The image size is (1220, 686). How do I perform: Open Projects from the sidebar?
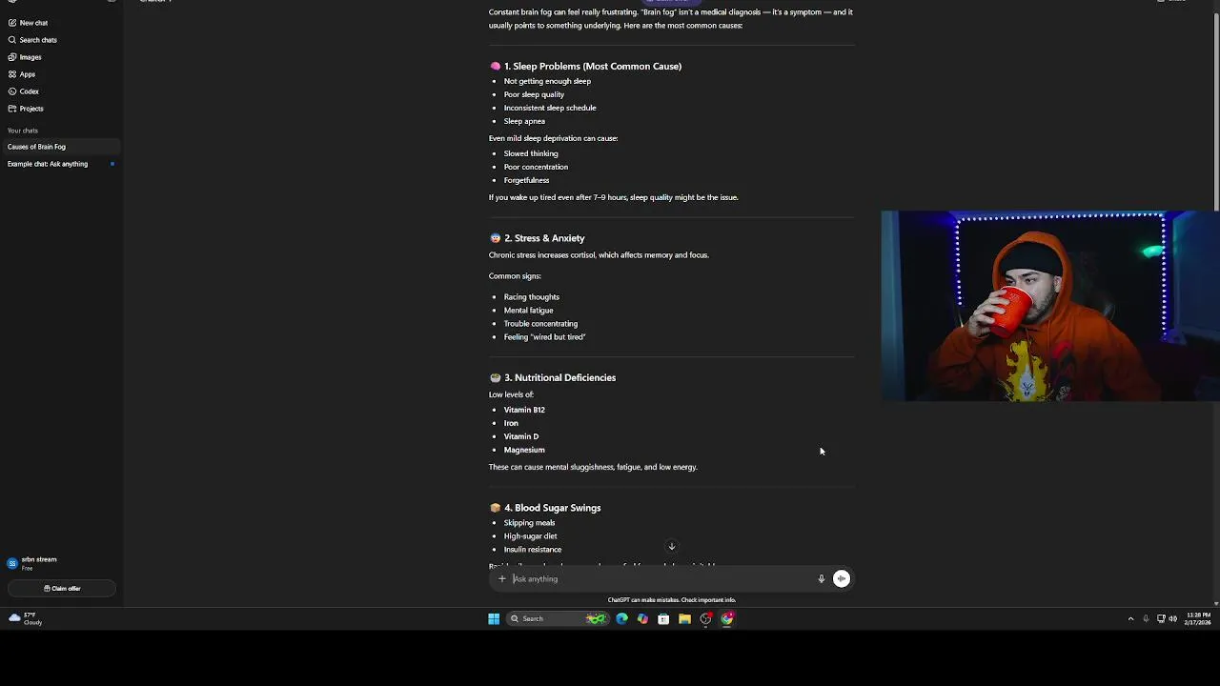pyautogui.click(x=26, y=109)
